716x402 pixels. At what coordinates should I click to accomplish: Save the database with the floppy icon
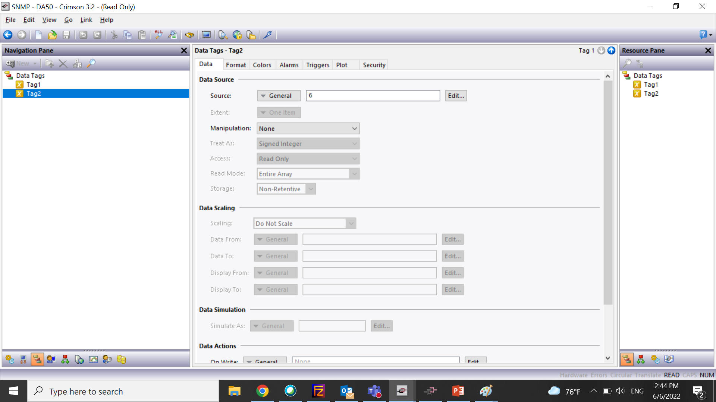click(66, 35)
